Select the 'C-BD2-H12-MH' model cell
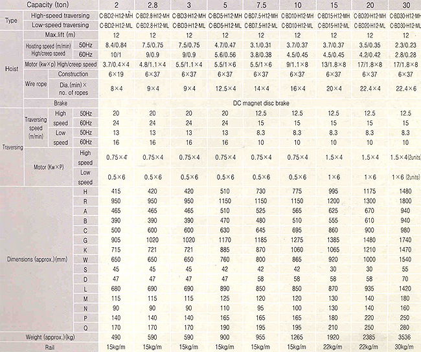The image size is (421, 352). 116,16
